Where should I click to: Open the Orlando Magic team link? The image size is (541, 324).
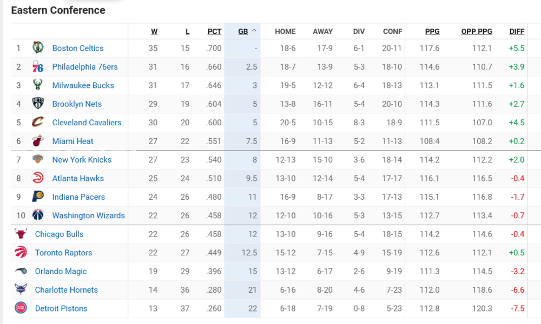(61, 271)
